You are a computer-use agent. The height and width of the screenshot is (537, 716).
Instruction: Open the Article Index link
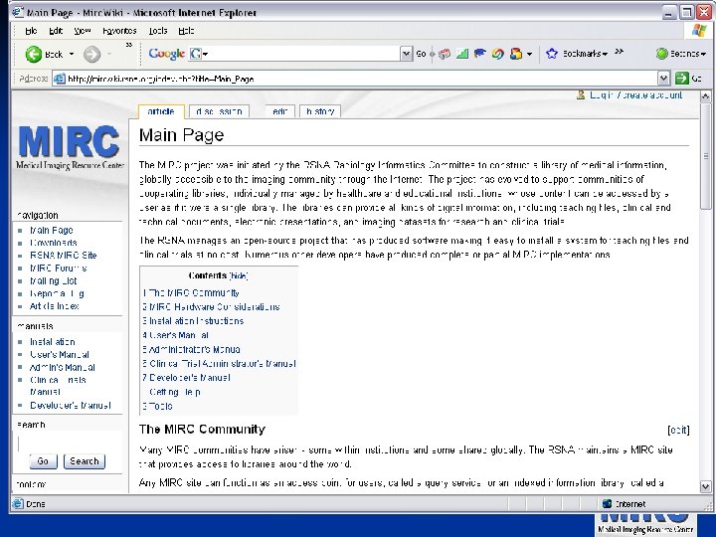54,306
